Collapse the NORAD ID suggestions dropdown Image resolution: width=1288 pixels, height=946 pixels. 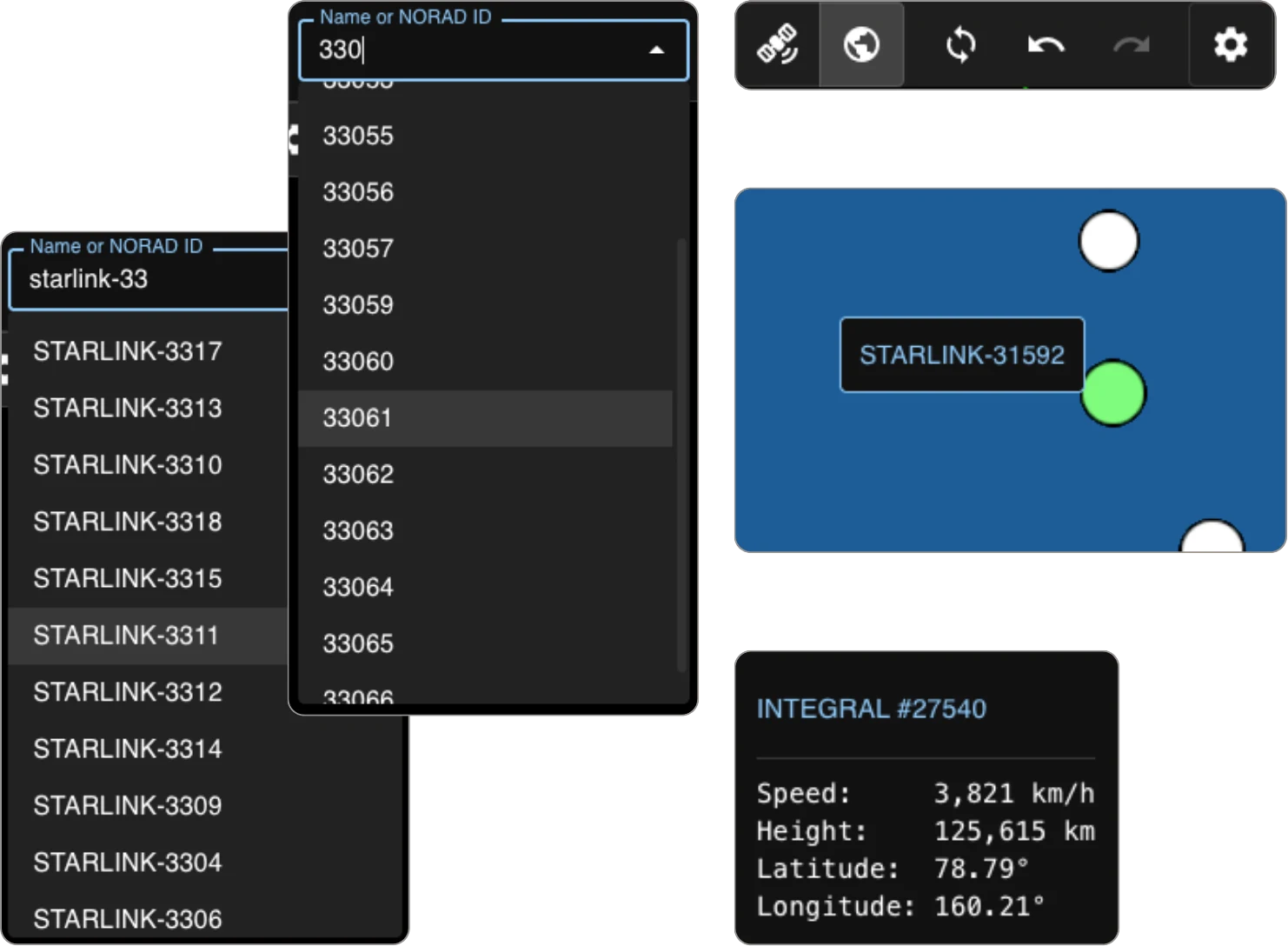pyautogui.click(x=658, y=50)
